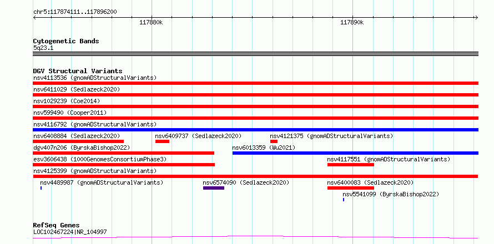The image size is (494, 244).
Task: Click the gray 5q23.1 cytogenetic band bar
Action: tap(256, 54)
